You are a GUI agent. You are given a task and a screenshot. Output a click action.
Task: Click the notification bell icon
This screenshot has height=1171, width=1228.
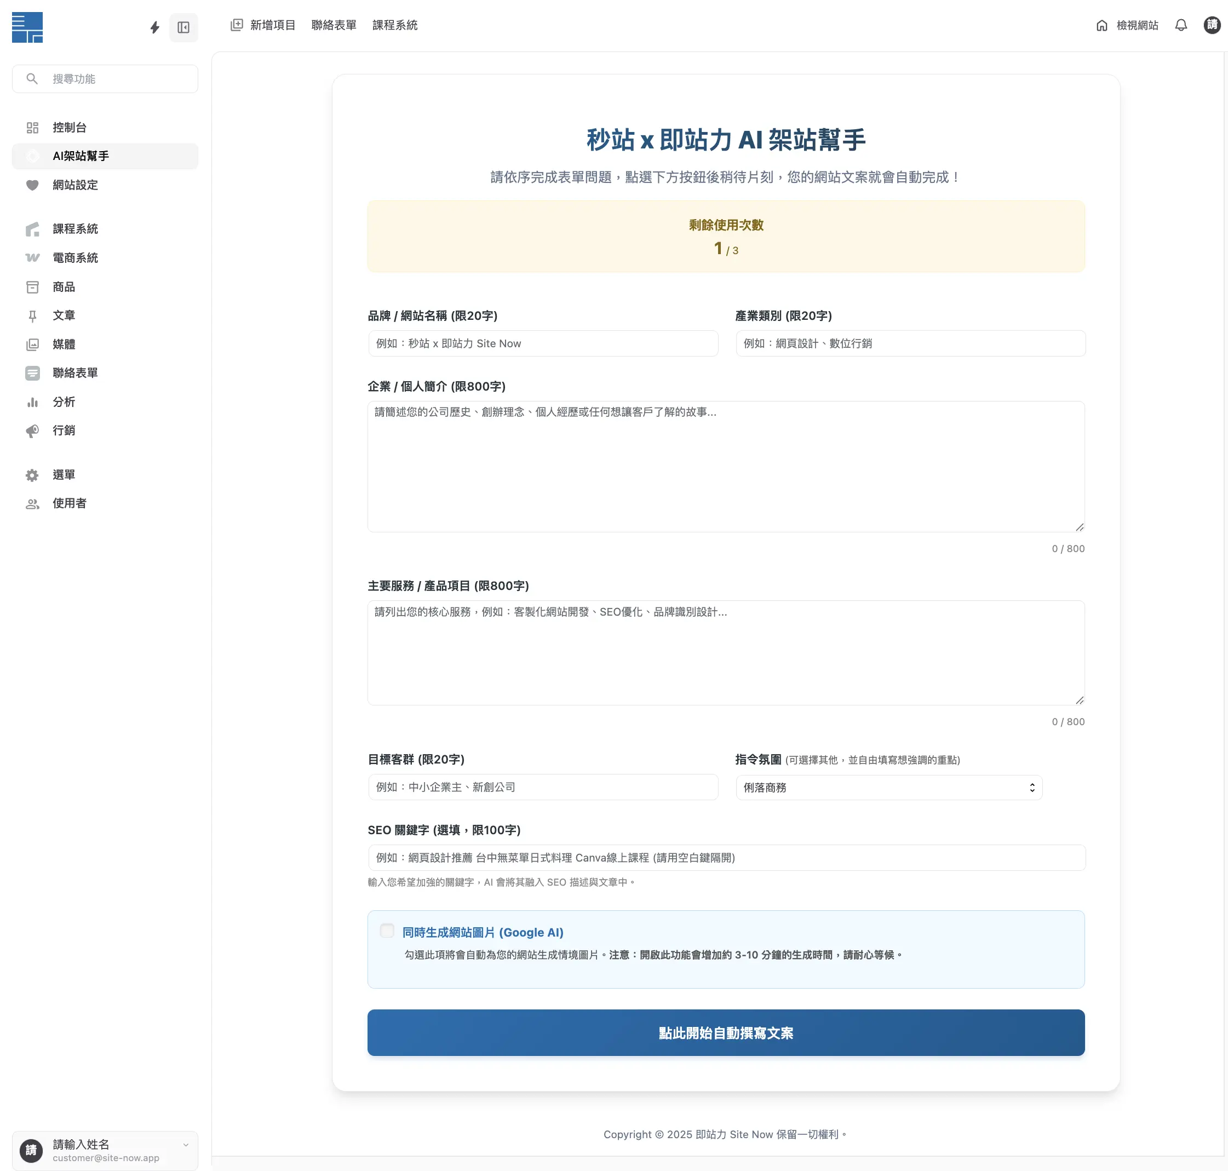[1181, 26]
